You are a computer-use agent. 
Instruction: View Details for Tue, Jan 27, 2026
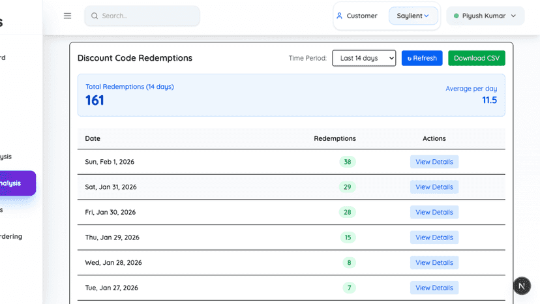pos(434,288)
